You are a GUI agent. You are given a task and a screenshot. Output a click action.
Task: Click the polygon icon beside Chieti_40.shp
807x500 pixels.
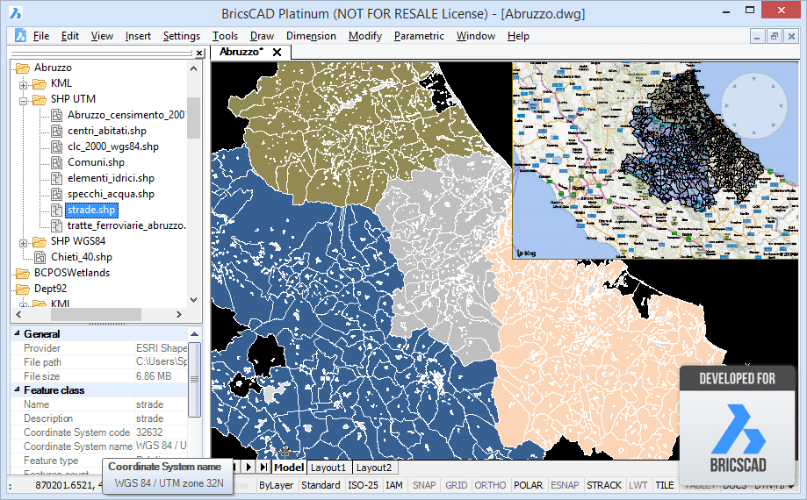pos(40,257)
